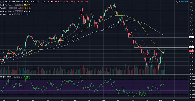Click the MA 50 value 53.8612
The image size is (195, 101).
coord(26,14)
